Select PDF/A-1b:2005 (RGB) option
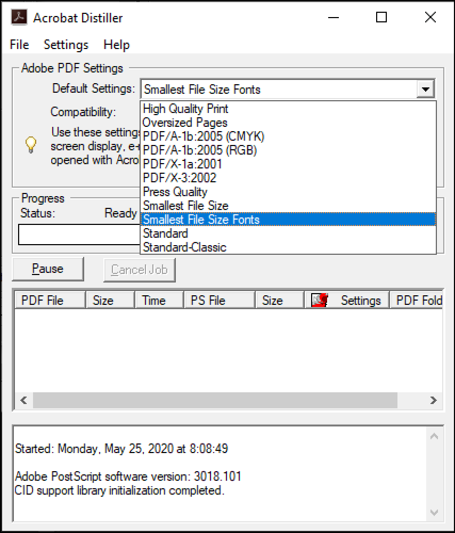This screenshot has height=533, width=455. click(x=288, y=150)
